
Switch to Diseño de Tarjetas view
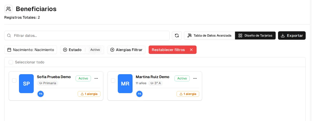(255, 36)
